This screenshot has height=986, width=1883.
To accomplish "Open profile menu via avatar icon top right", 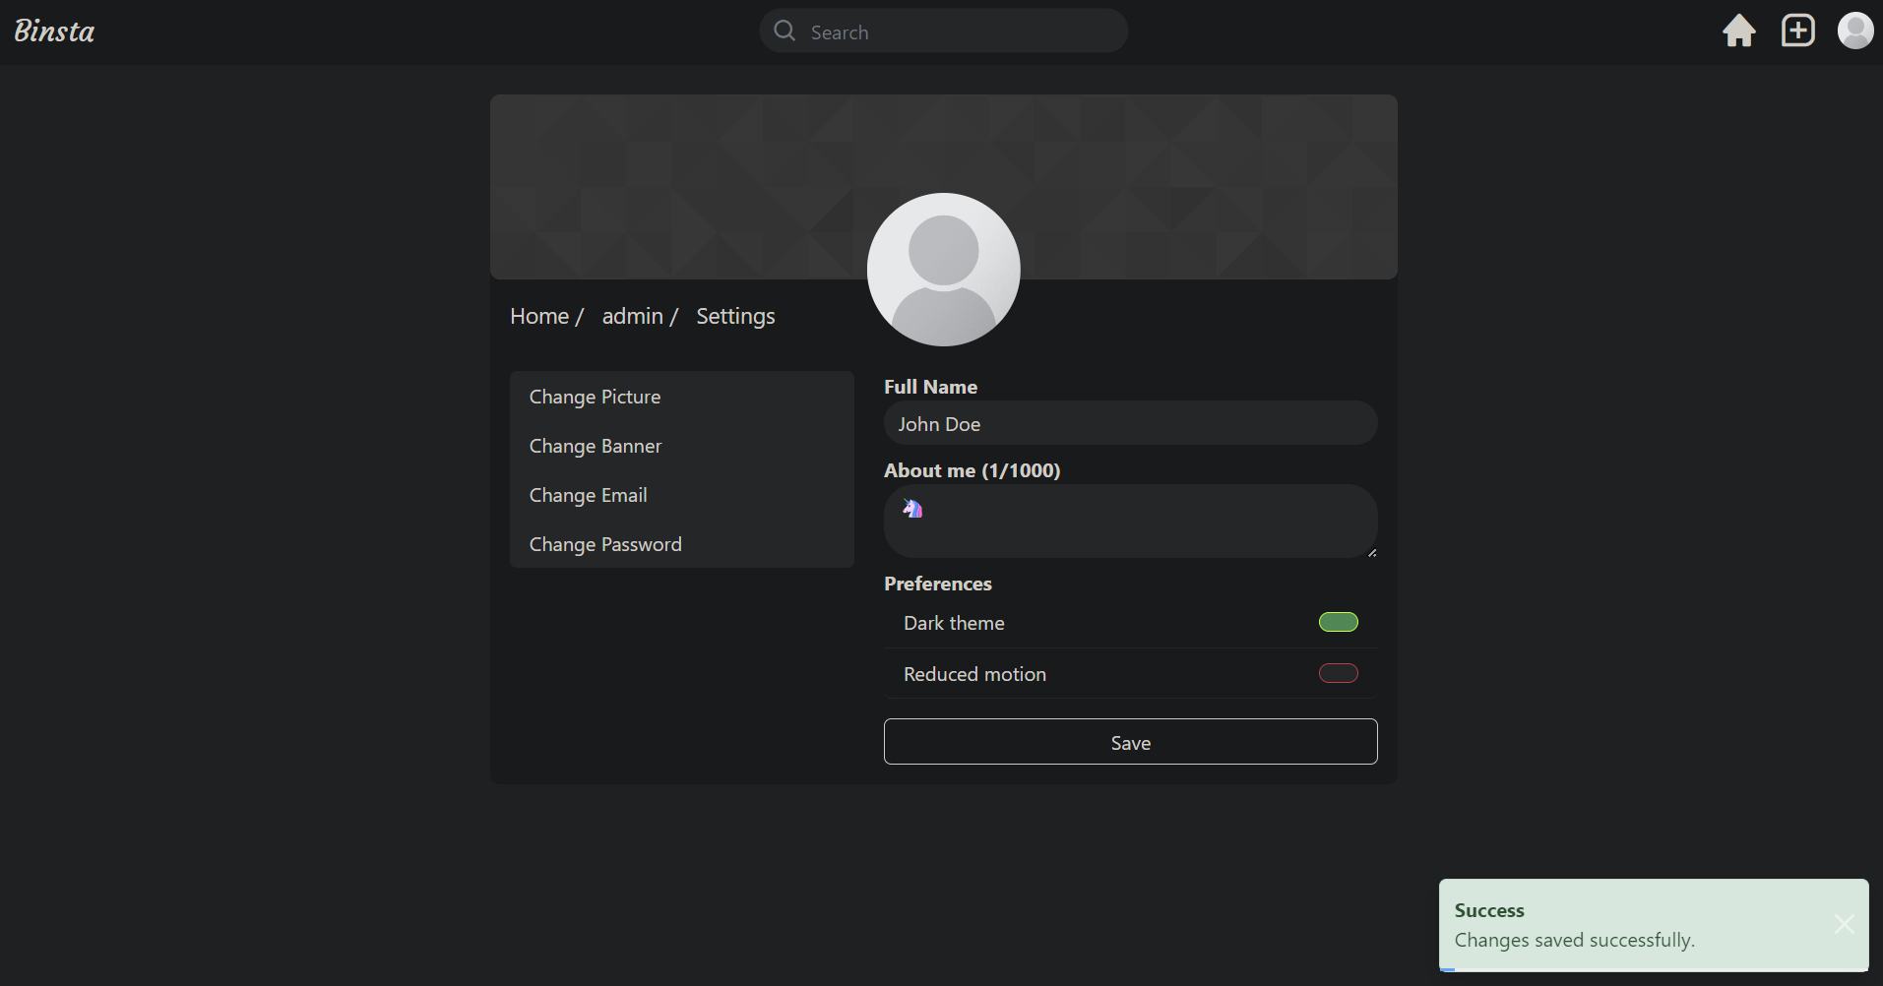I will [x=1856, y=31].
